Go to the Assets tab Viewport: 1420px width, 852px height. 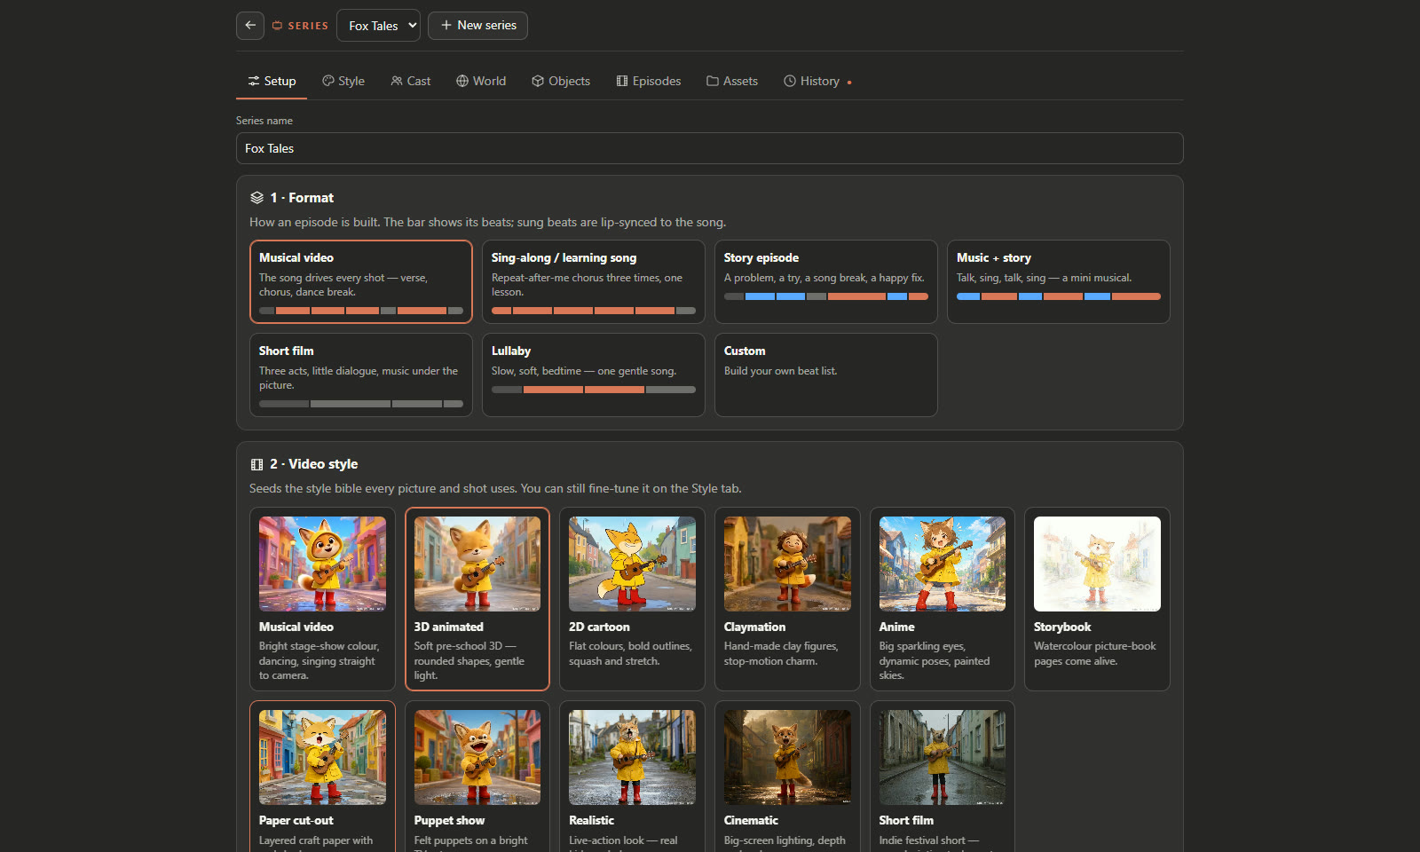click(x=732, y=81)
